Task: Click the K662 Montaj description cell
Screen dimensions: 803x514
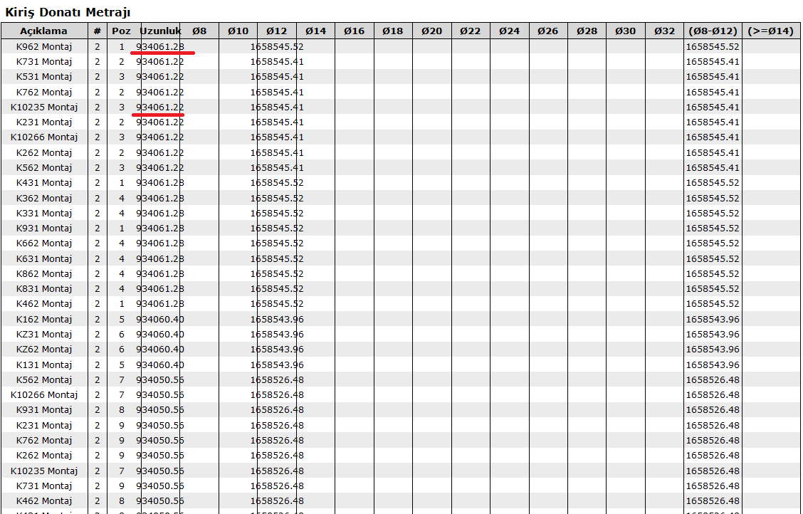Action: (44, 243)
